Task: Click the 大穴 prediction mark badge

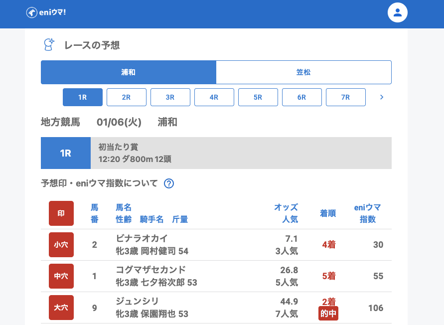Action: [x=61, y=308]
